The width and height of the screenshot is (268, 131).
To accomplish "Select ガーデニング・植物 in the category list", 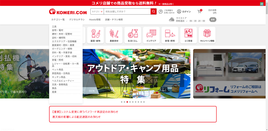I will coord(62,49).
